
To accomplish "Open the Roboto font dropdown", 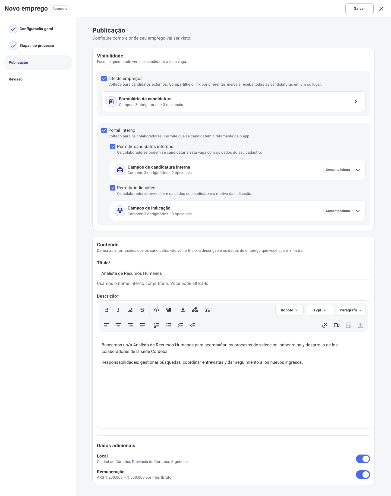I will point(289,310).
